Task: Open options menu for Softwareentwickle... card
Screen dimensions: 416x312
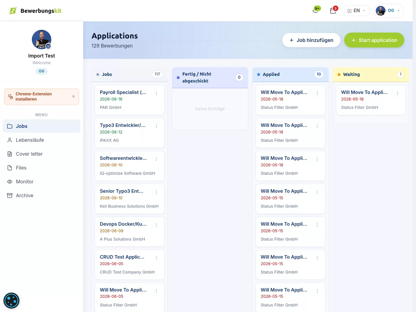Action: pos(156,159)
